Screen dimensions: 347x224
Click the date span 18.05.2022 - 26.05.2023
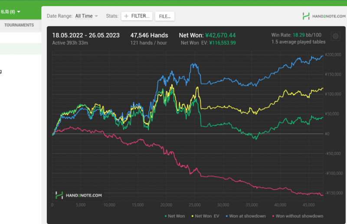pyautogui.click(x=86, y=35)
